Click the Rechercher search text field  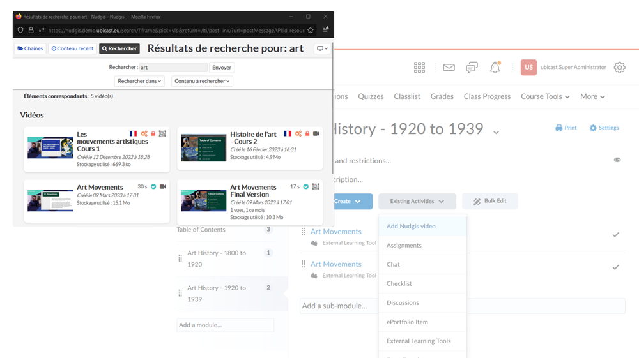173,67
